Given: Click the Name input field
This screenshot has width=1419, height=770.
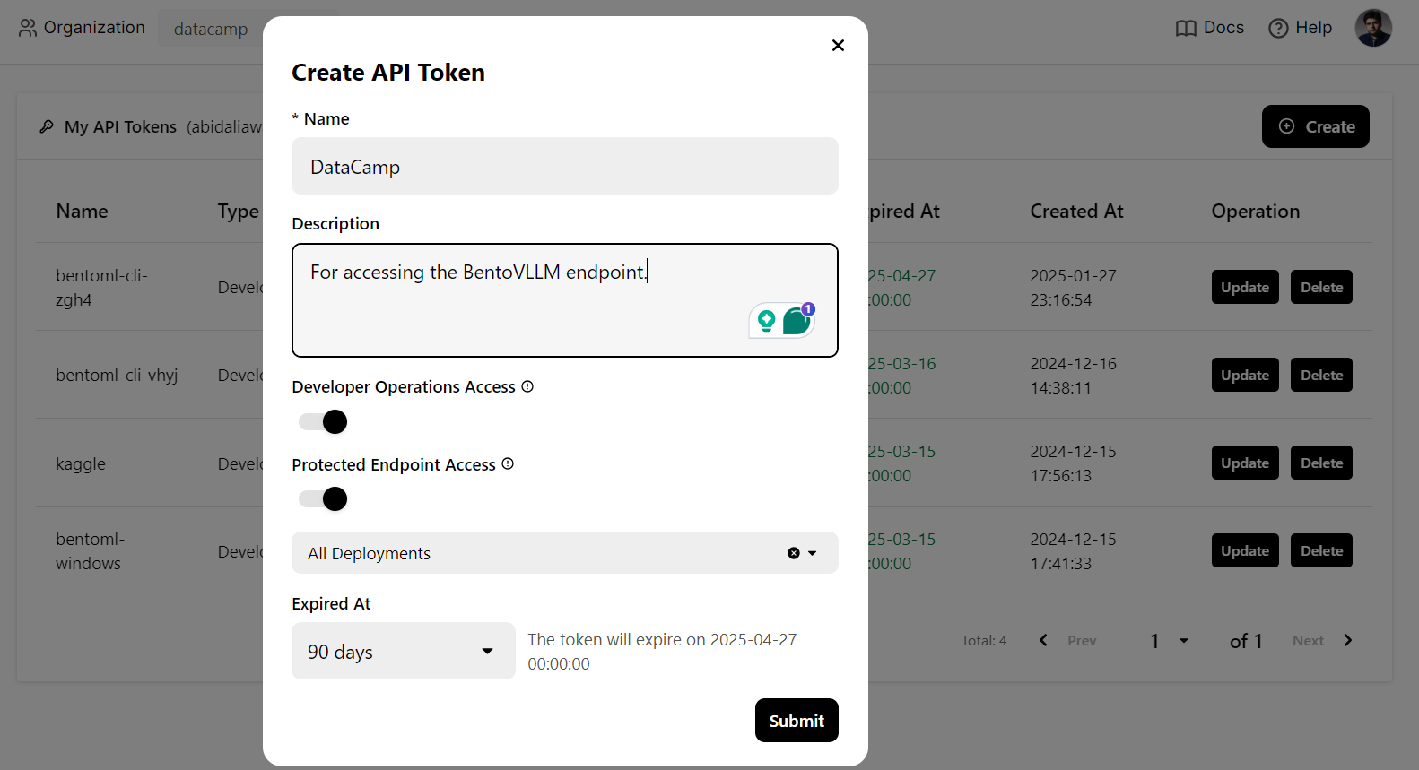Looking at the screenshot, I should tap(565, 166).
